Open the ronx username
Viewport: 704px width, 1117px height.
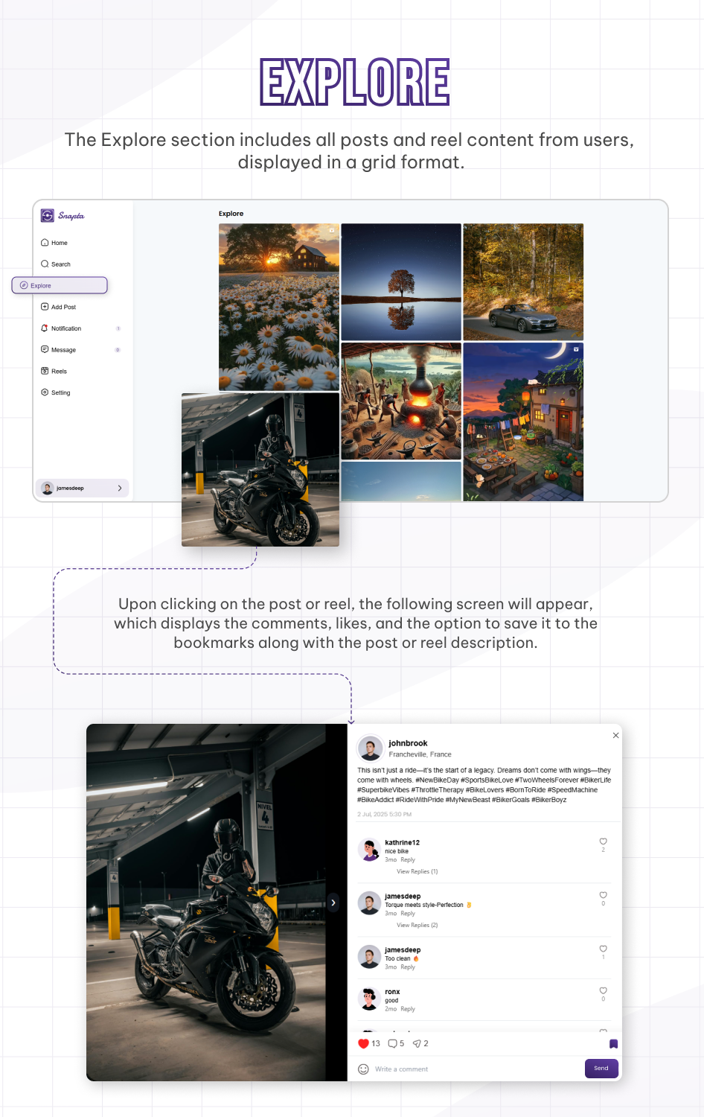click(x=392, y=992)
